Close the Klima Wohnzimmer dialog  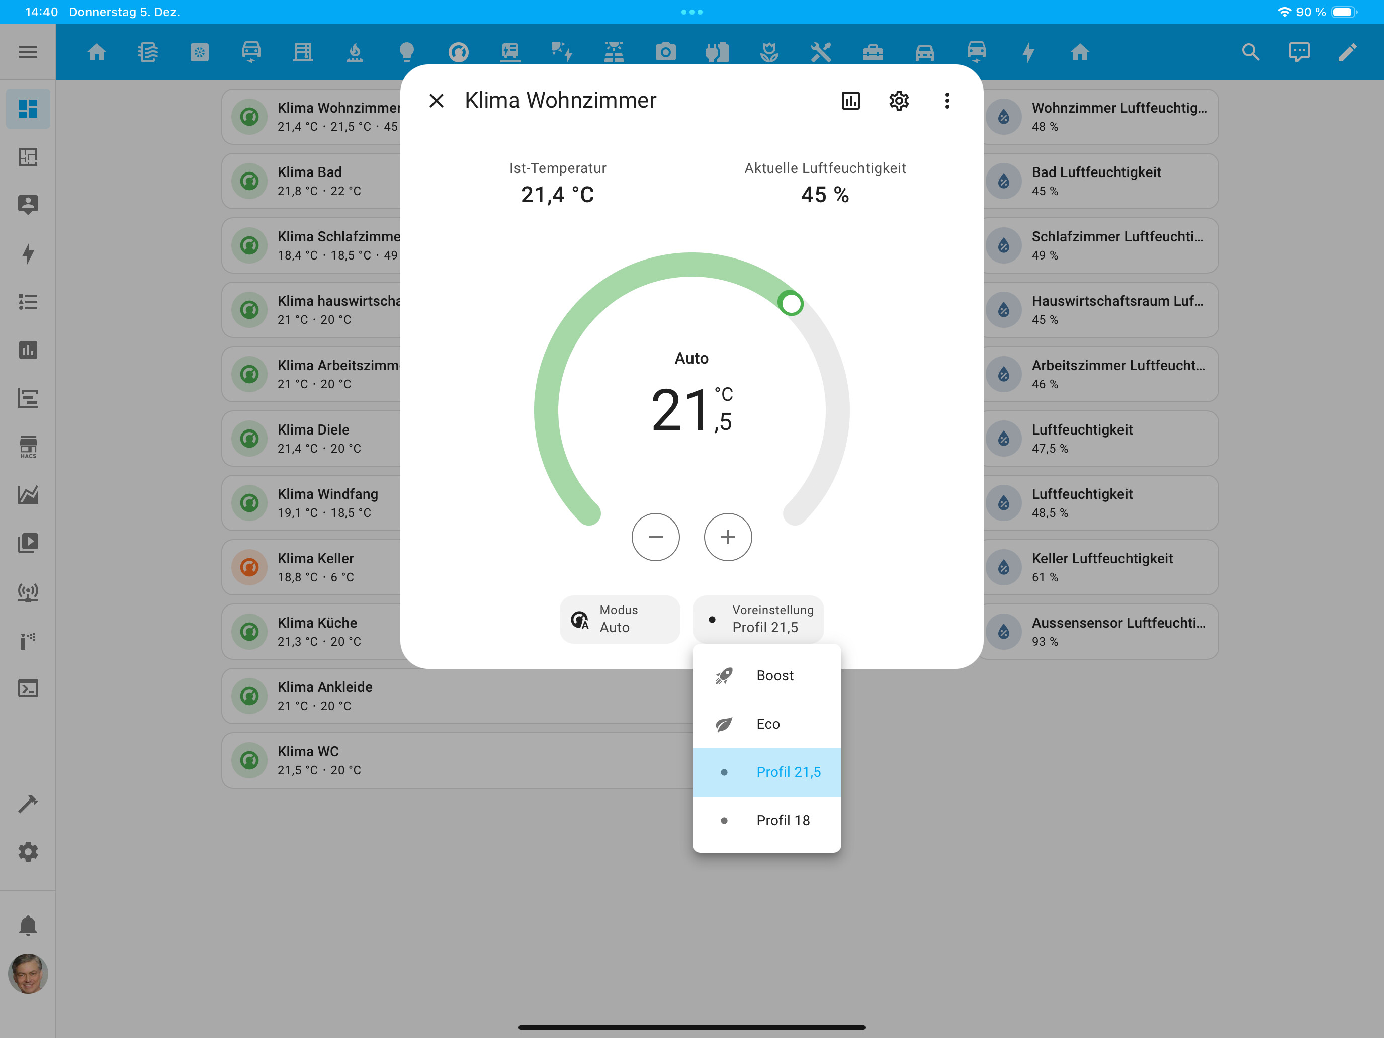(436, 100)
